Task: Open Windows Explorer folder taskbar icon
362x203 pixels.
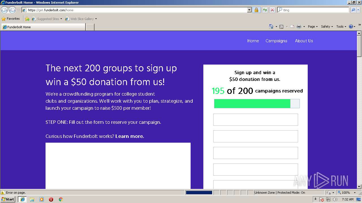Action: click(x=32, y=199)
